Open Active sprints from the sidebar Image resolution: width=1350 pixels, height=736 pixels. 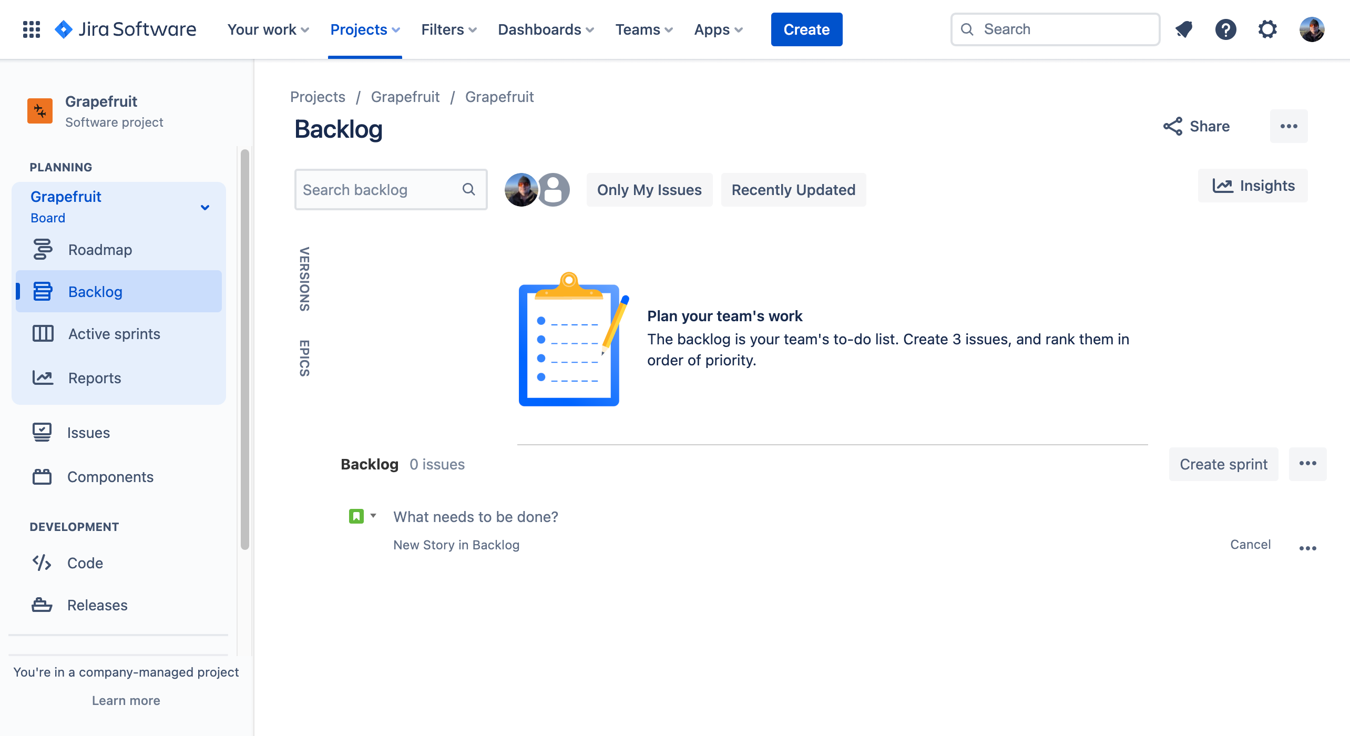coord(114,333)
